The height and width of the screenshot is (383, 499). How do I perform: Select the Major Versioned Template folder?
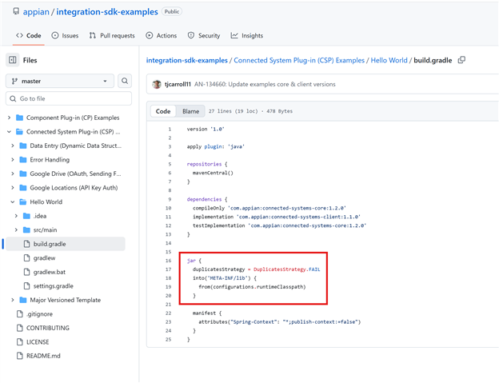click(66, 300)
